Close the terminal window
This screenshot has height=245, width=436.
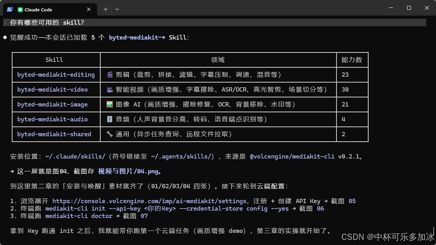click(x=427, y=8)
